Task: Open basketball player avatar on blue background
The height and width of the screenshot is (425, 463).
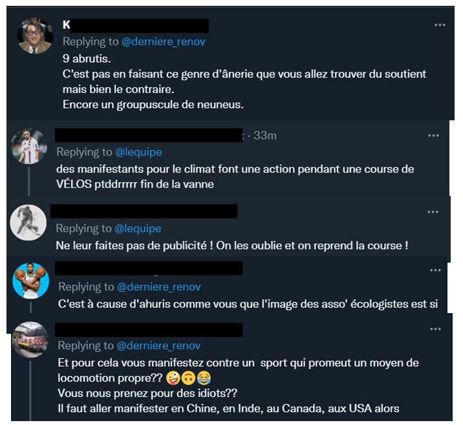Action: pos(30,281)
